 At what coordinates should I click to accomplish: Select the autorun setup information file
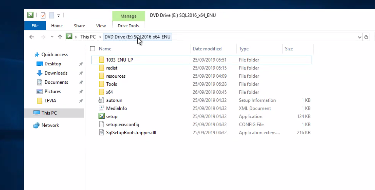click(114, 100)
